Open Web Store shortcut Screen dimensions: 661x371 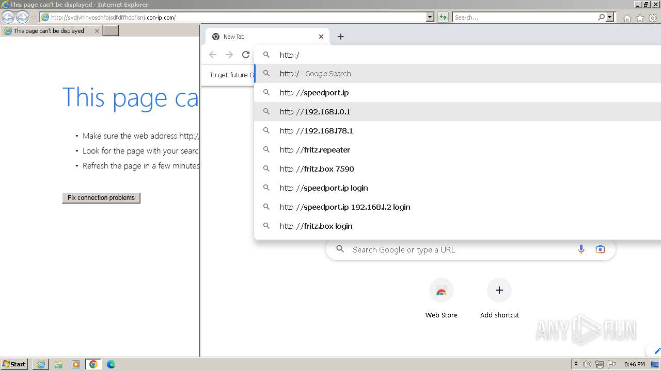[x=442, y=299]
